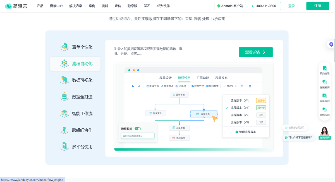The image size is (335, 182).
Task: Open the 学习 nav menu
Action: [x=147, y=6]
